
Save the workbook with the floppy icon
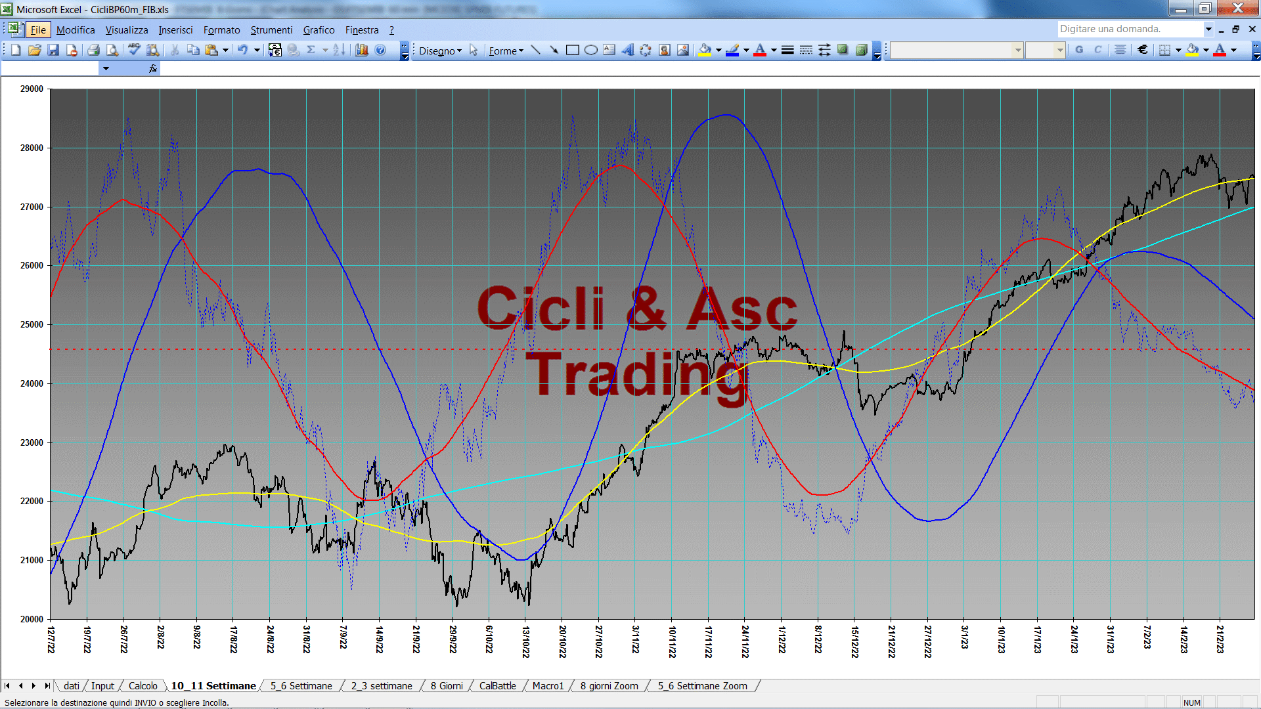53,50
